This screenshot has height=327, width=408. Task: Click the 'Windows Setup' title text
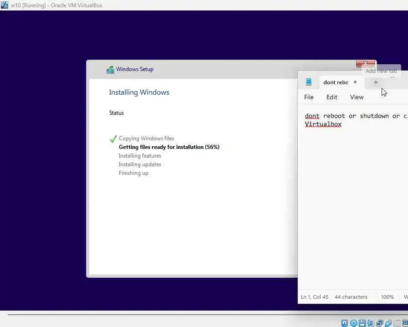coord(134,69)
